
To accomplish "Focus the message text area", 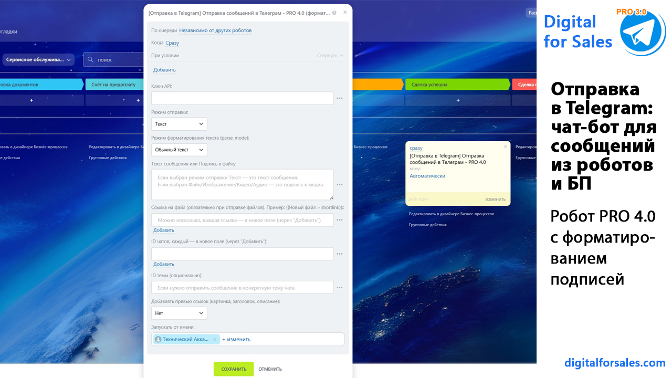I will pos(243,184).
